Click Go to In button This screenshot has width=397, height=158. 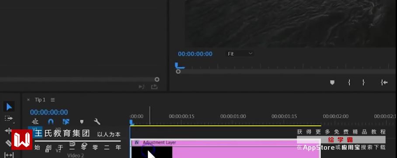click(384, 82)
